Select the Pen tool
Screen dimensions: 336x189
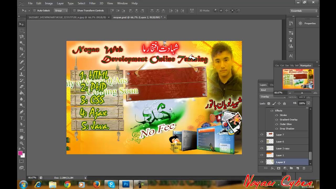coord(22,112)
